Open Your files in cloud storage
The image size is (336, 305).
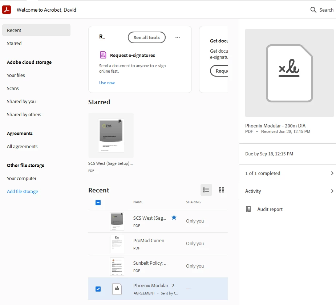[x=16, y=75]
